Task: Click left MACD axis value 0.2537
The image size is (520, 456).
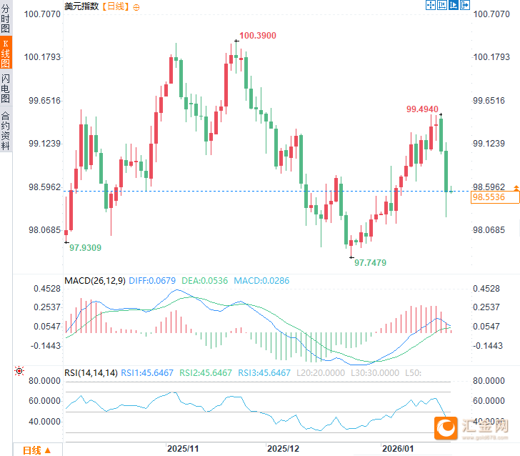Action: click(47, 307)
